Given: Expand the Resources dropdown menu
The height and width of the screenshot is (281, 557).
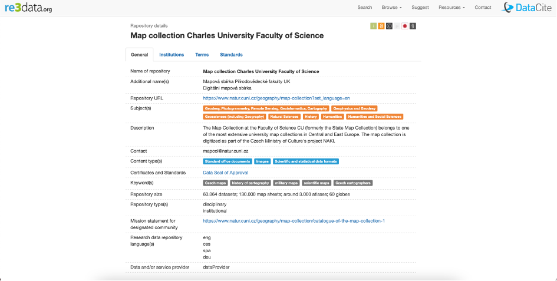Looking at the screenshot, I should pos(451,8).
